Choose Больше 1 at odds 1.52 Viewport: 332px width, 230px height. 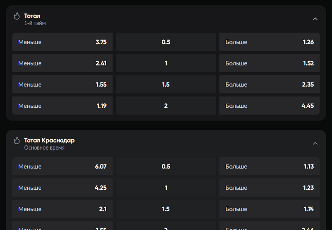[x=269, y=63]
